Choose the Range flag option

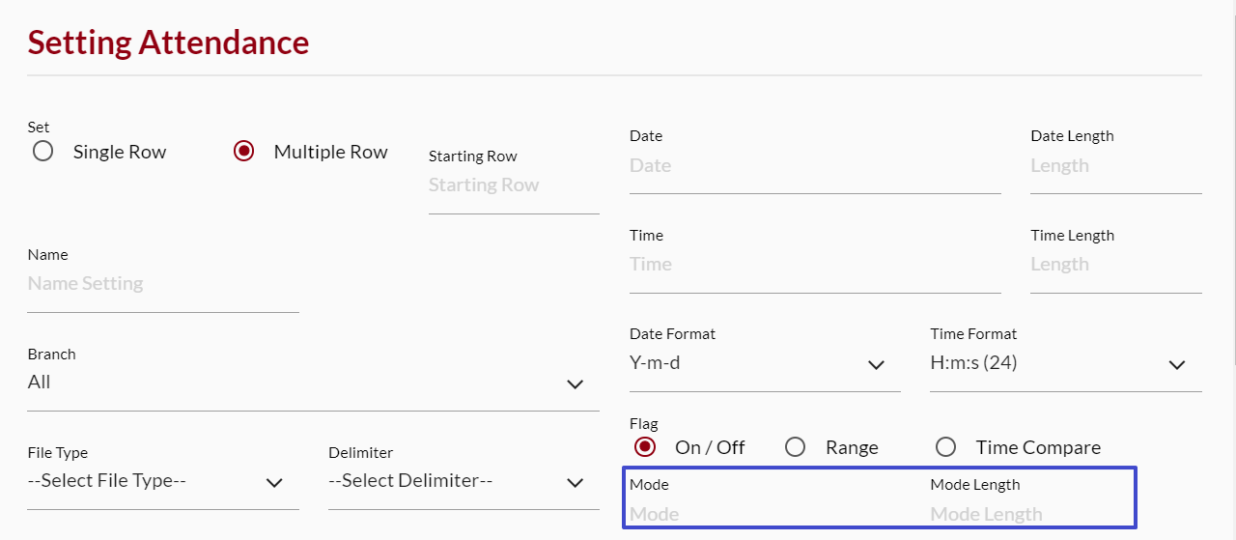tap(795, 447)
